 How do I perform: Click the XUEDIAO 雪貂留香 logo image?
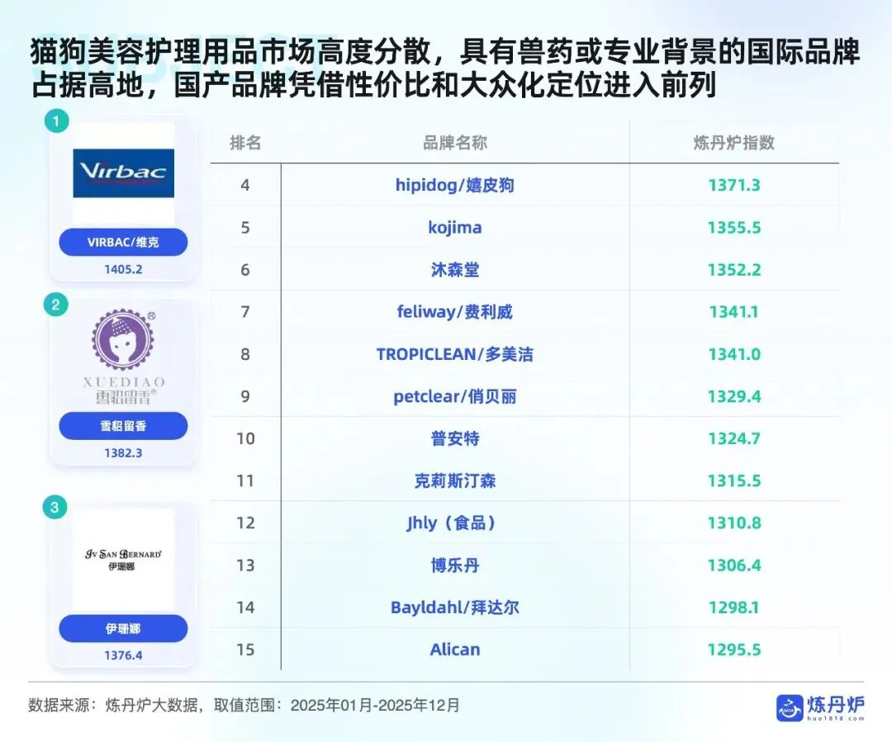click(123, 357)
